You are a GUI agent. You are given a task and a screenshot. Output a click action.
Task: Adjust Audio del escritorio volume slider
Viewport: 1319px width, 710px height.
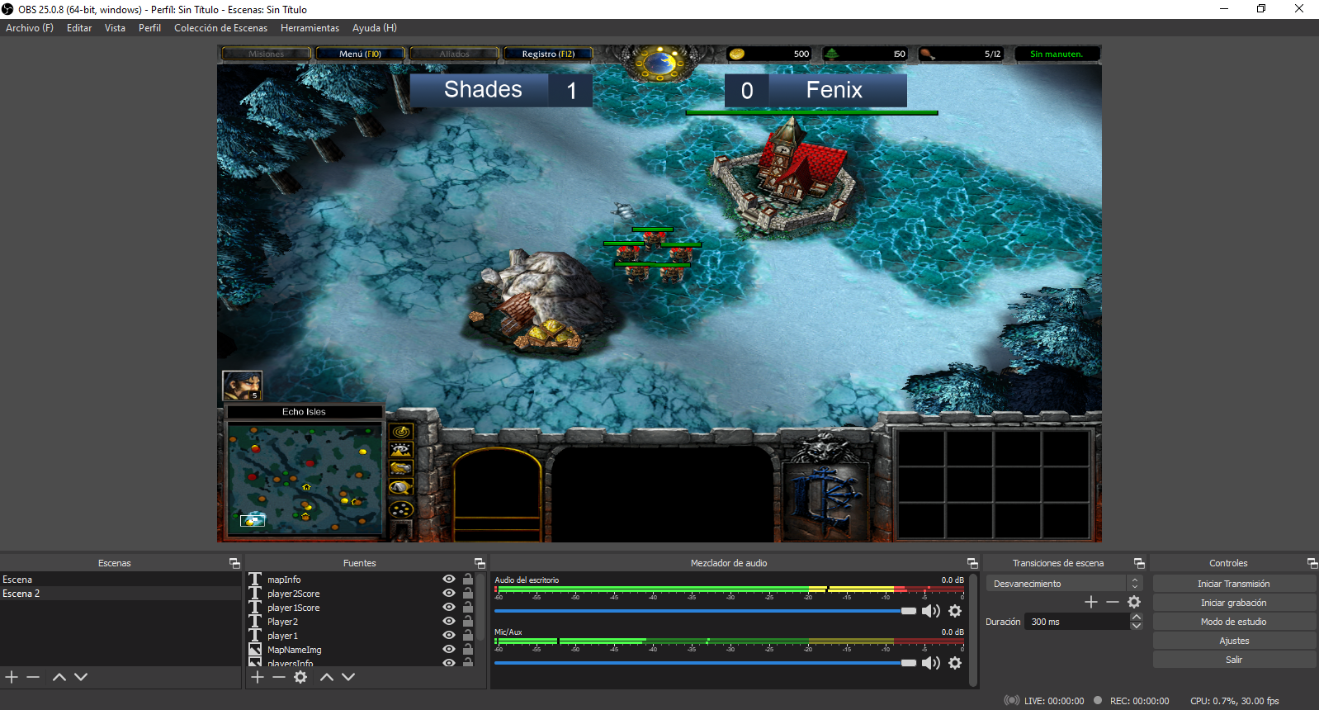point(706,611)
